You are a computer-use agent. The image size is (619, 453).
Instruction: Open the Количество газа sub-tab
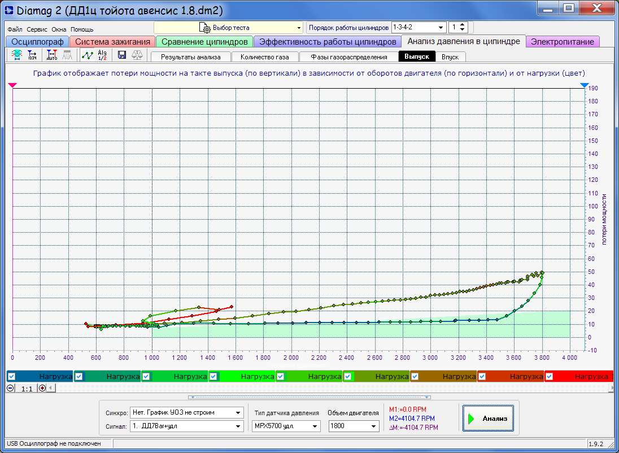click(264, 57)
